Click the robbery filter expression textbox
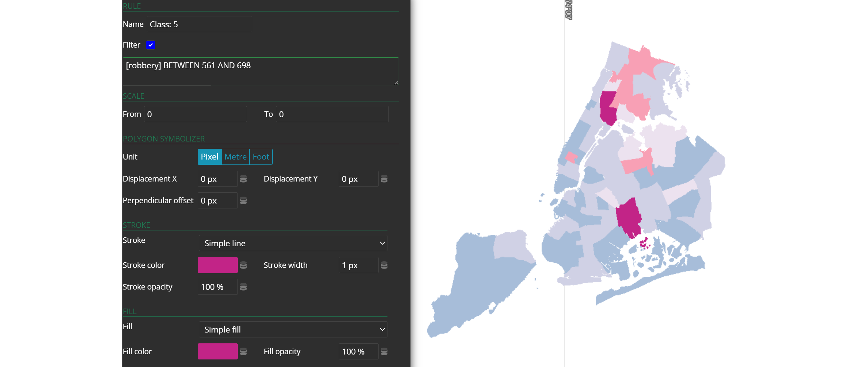 260,72
